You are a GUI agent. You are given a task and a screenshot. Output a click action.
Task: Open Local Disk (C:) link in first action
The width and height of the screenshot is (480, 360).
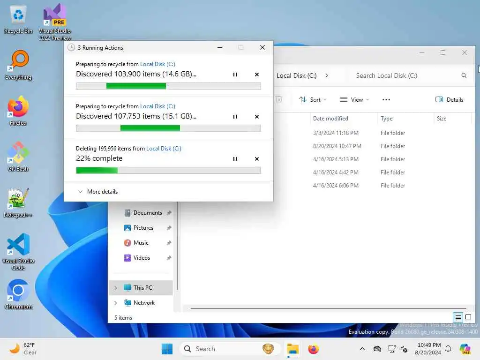[157, 64]
